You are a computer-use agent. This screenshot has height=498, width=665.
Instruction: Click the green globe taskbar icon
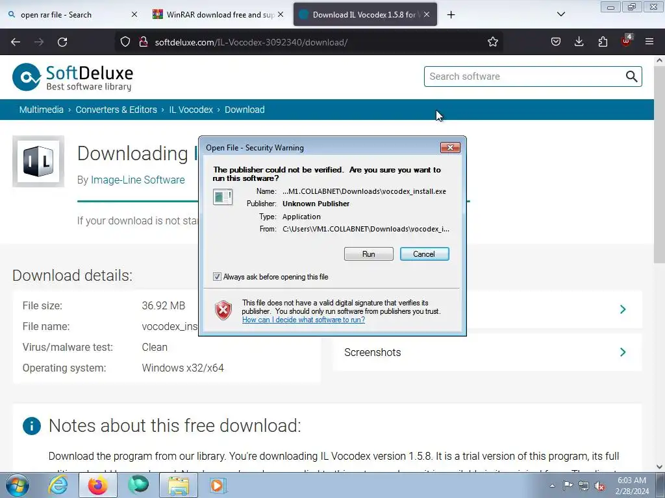pyautogui.click(x=139, y=485)
